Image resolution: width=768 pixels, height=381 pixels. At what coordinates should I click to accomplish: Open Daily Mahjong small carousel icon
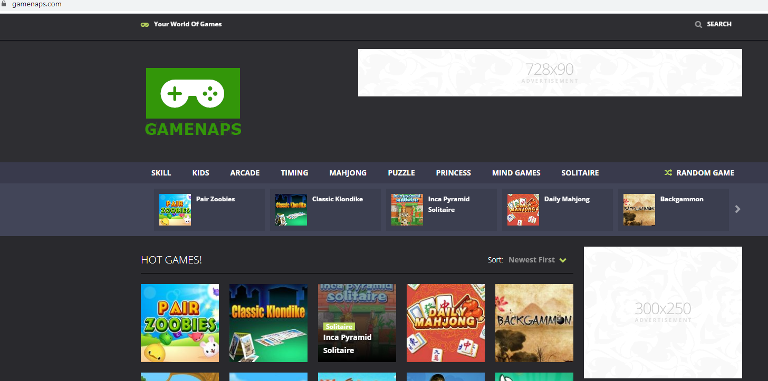pos(523,210)
